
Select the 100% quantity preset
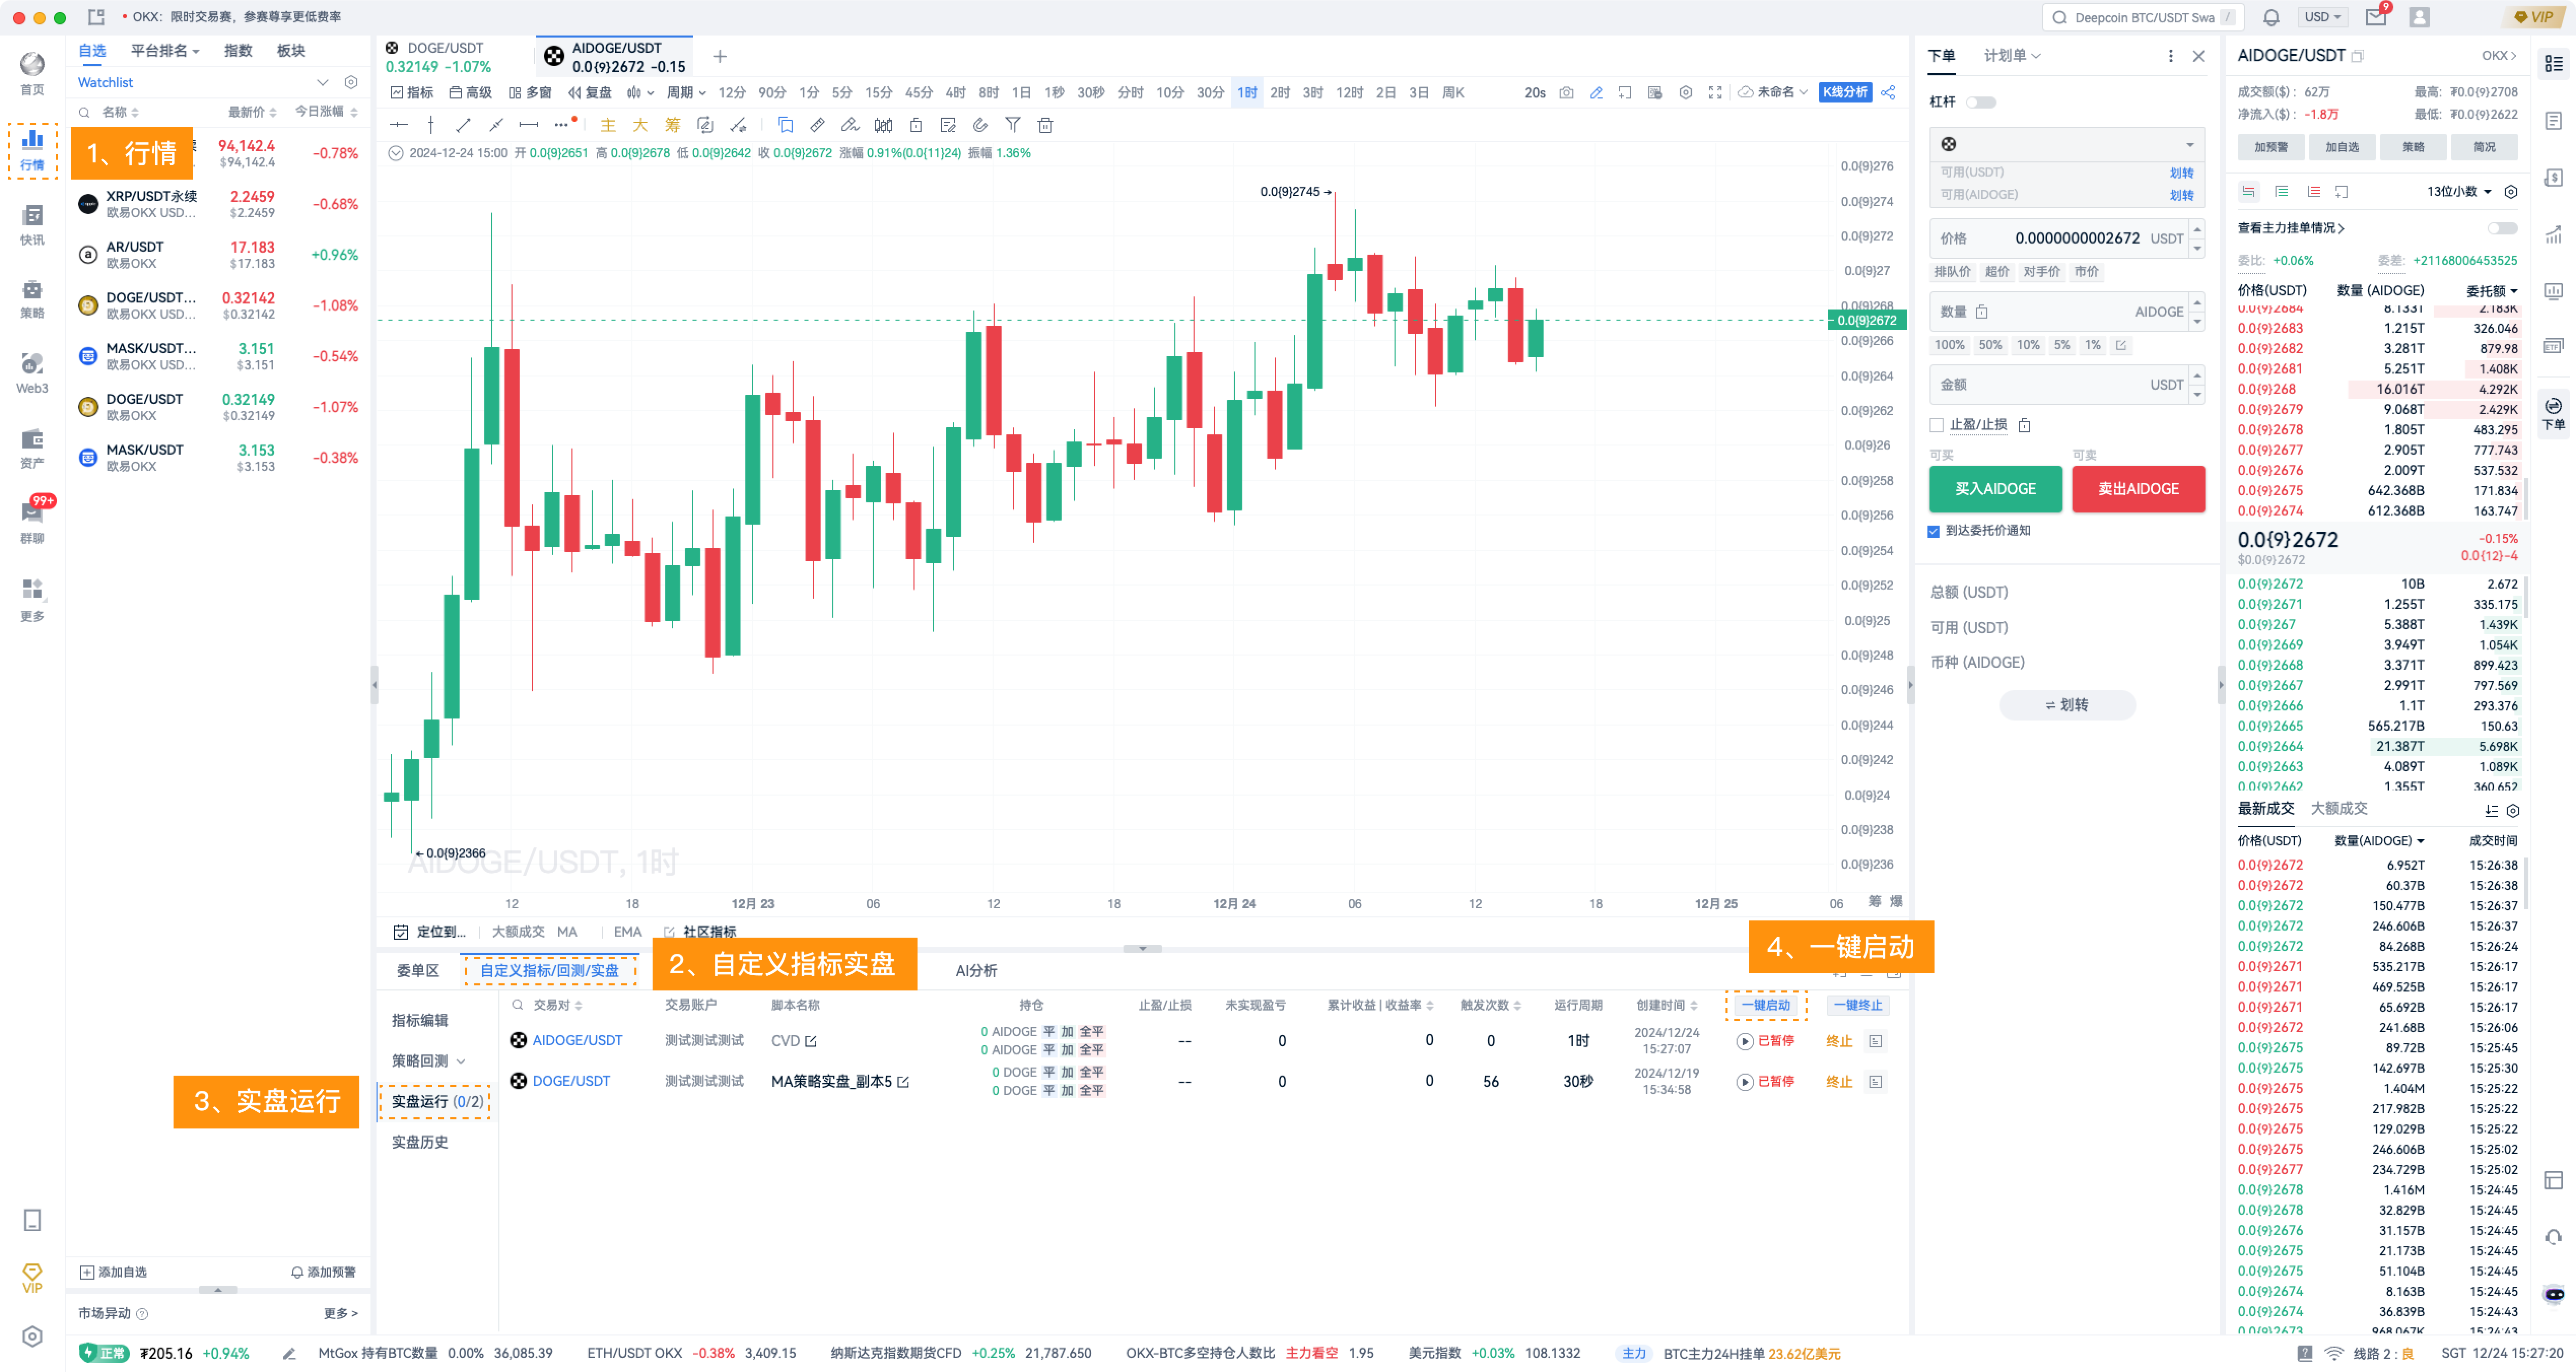coord(1949,345)
